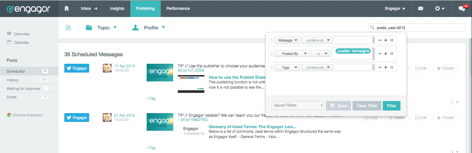Screen dimensions: 472x153
Task: Select Scheduled posts in the sidebar
Action: [x=29, y=71]
